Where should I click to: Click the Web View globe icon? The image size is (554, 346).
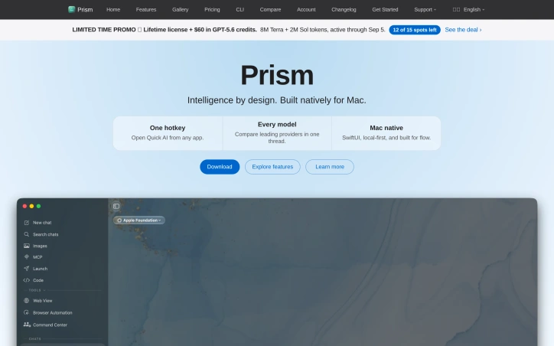pyautogui.click(x=27, y=301)
